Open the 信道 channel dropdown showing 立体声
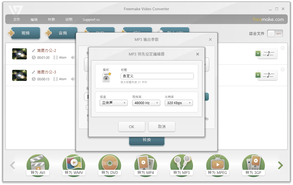The image size is (293, 185). [113, 103]
